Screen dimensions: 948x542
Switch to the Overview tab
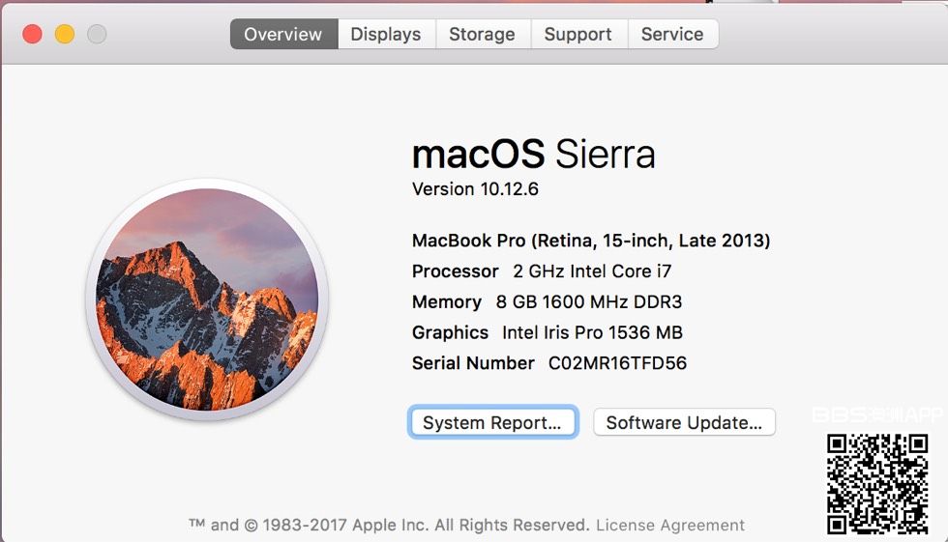283,34
